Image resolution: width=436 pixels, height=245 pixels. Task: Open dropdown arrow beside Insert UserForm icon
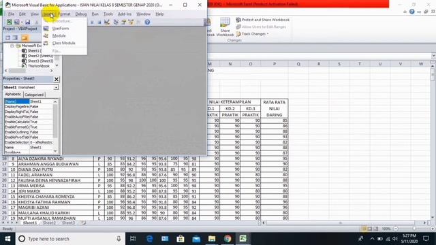[22, 22]
